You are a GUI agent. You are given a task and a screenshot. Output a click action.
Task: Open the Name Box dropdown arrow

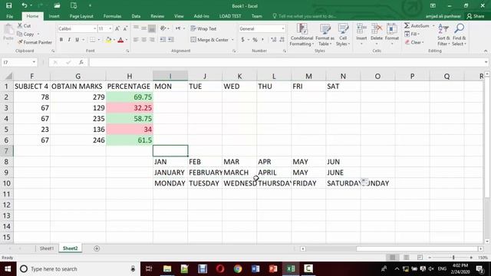34,62
